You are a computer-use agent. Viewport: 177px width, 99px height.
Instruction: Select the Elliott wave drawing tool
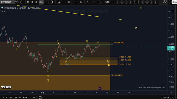point(165,2)
